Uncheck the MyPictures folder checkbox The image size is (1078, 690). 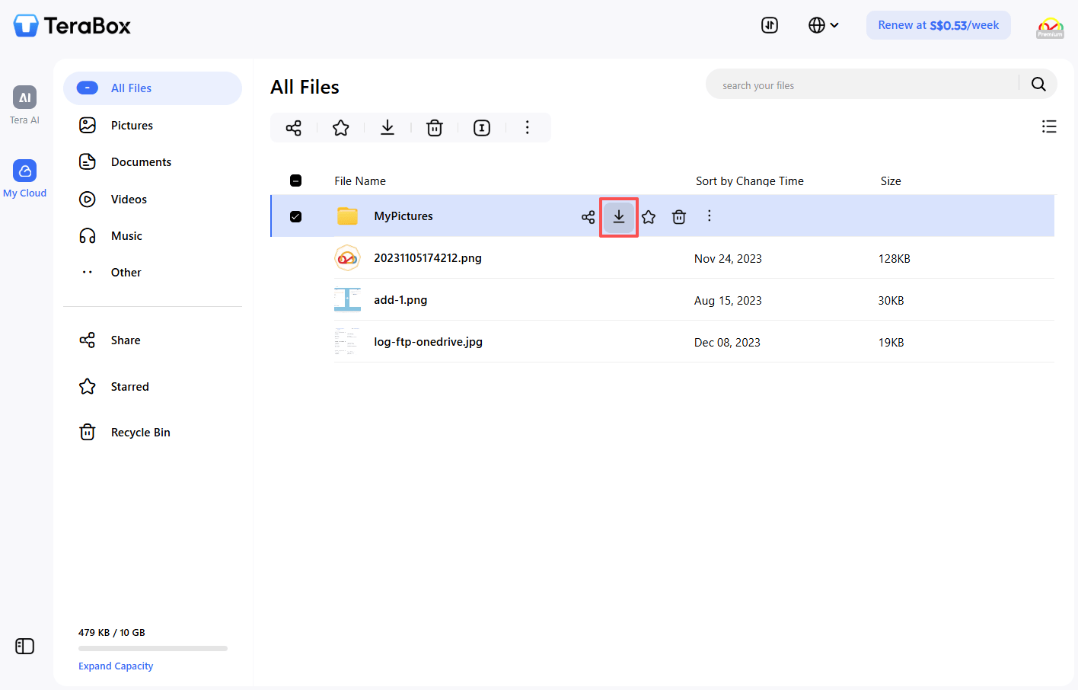(295, 216)
